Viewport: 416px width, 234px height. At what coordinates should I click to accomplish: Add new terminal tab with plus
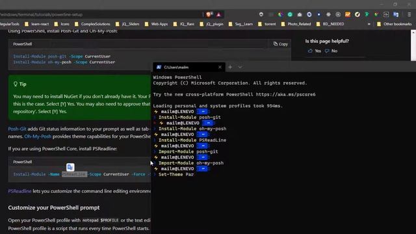point(230,67)
